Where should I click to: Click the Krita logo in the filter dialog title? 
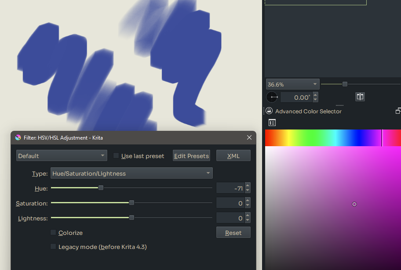[18, 138]
